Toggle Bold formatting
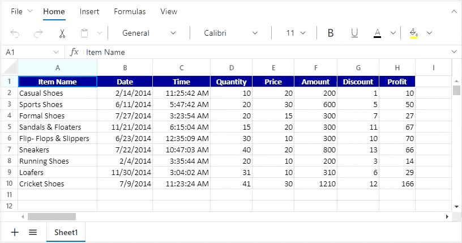462x243 pixels. (x=331, y=33)
